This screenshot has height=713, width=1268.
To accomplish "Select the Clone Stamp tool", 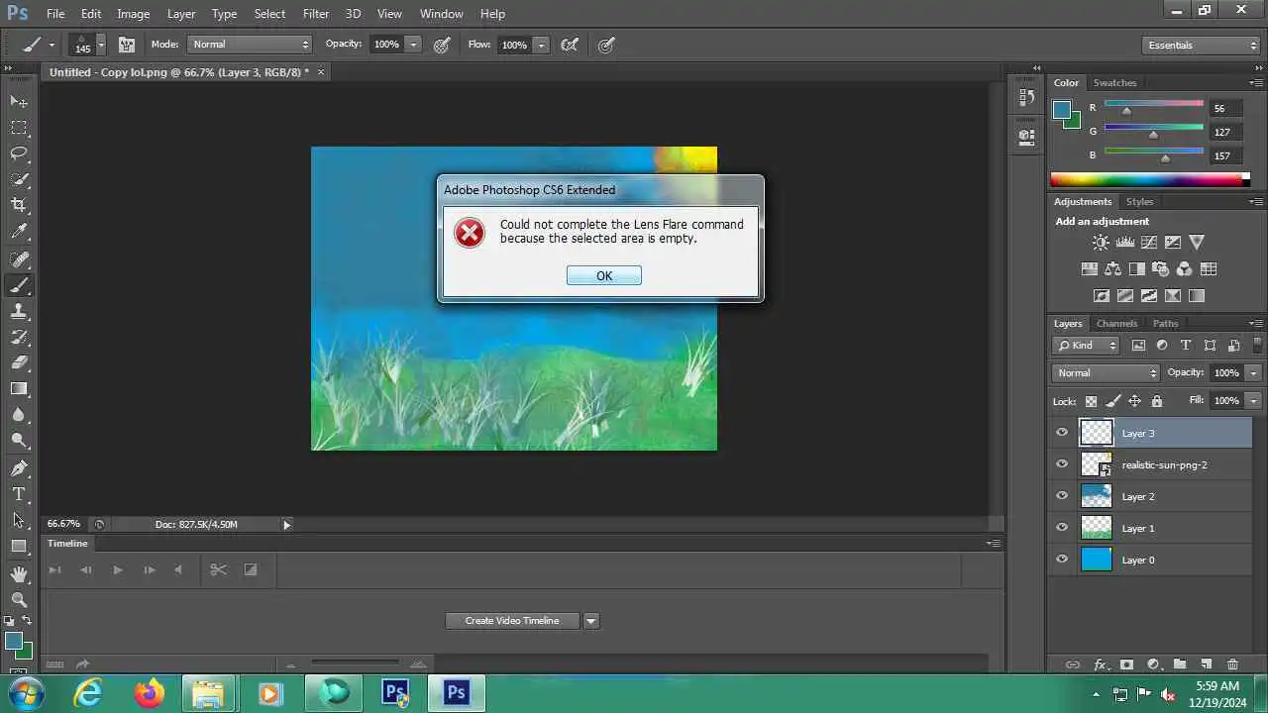I will [19, 311].
